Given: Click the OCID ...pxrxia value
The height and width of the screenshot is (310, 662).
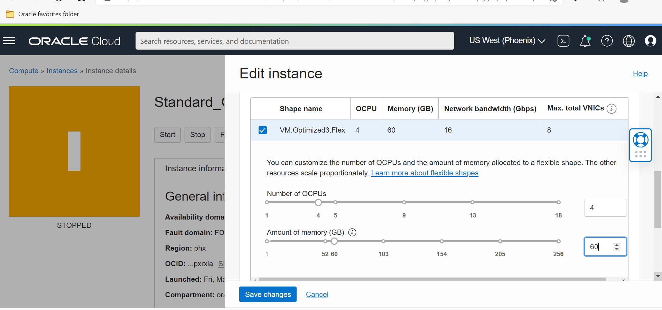Looking at the screenshot, I should 201,264.
